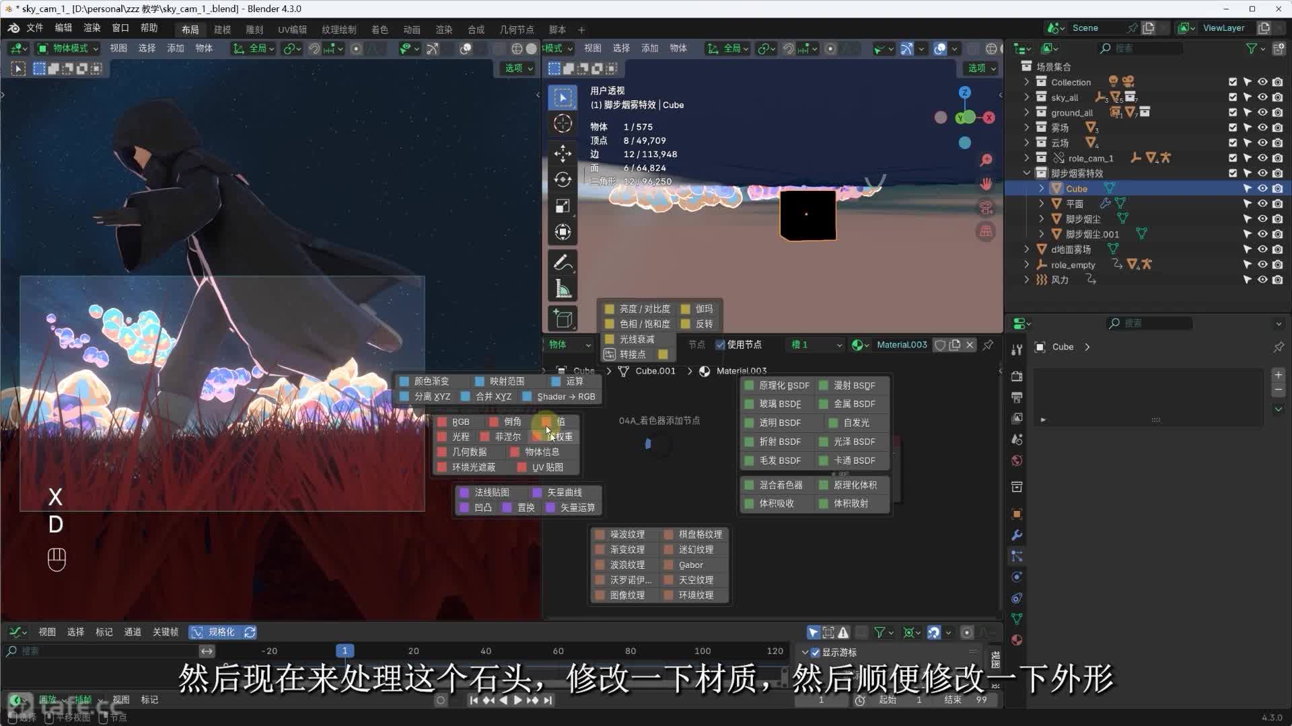Image resolution: width=1292 pixels, height=726 pixels.
Task: Expand the sky_all collection
Action: (1027, 97)
